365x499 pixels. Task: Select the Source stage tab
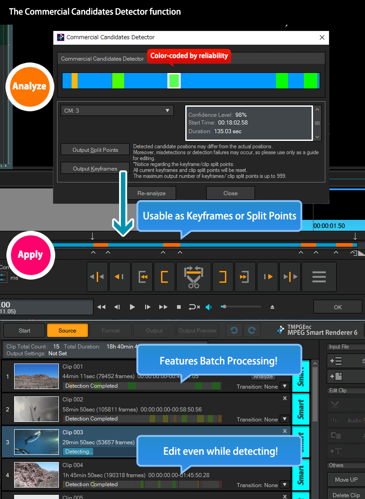(68, 331)
